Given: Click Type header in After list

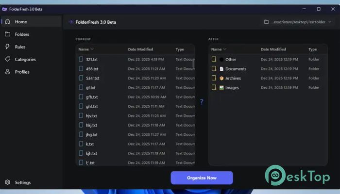Looking at the screenshot, I should click(x=312, y=49).
